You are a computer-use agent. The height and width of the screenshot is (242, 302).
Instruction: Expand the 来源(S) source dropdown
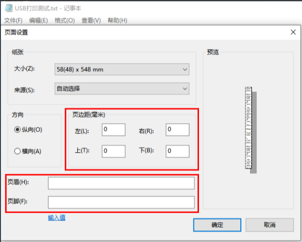pos(122,88)
